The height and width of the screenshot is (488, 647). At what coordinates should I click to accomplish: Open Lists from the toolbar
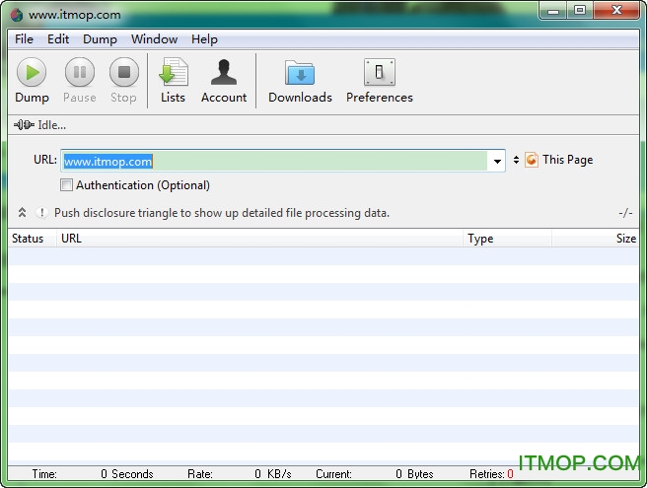pyautogui.click(x=173, y=73)
